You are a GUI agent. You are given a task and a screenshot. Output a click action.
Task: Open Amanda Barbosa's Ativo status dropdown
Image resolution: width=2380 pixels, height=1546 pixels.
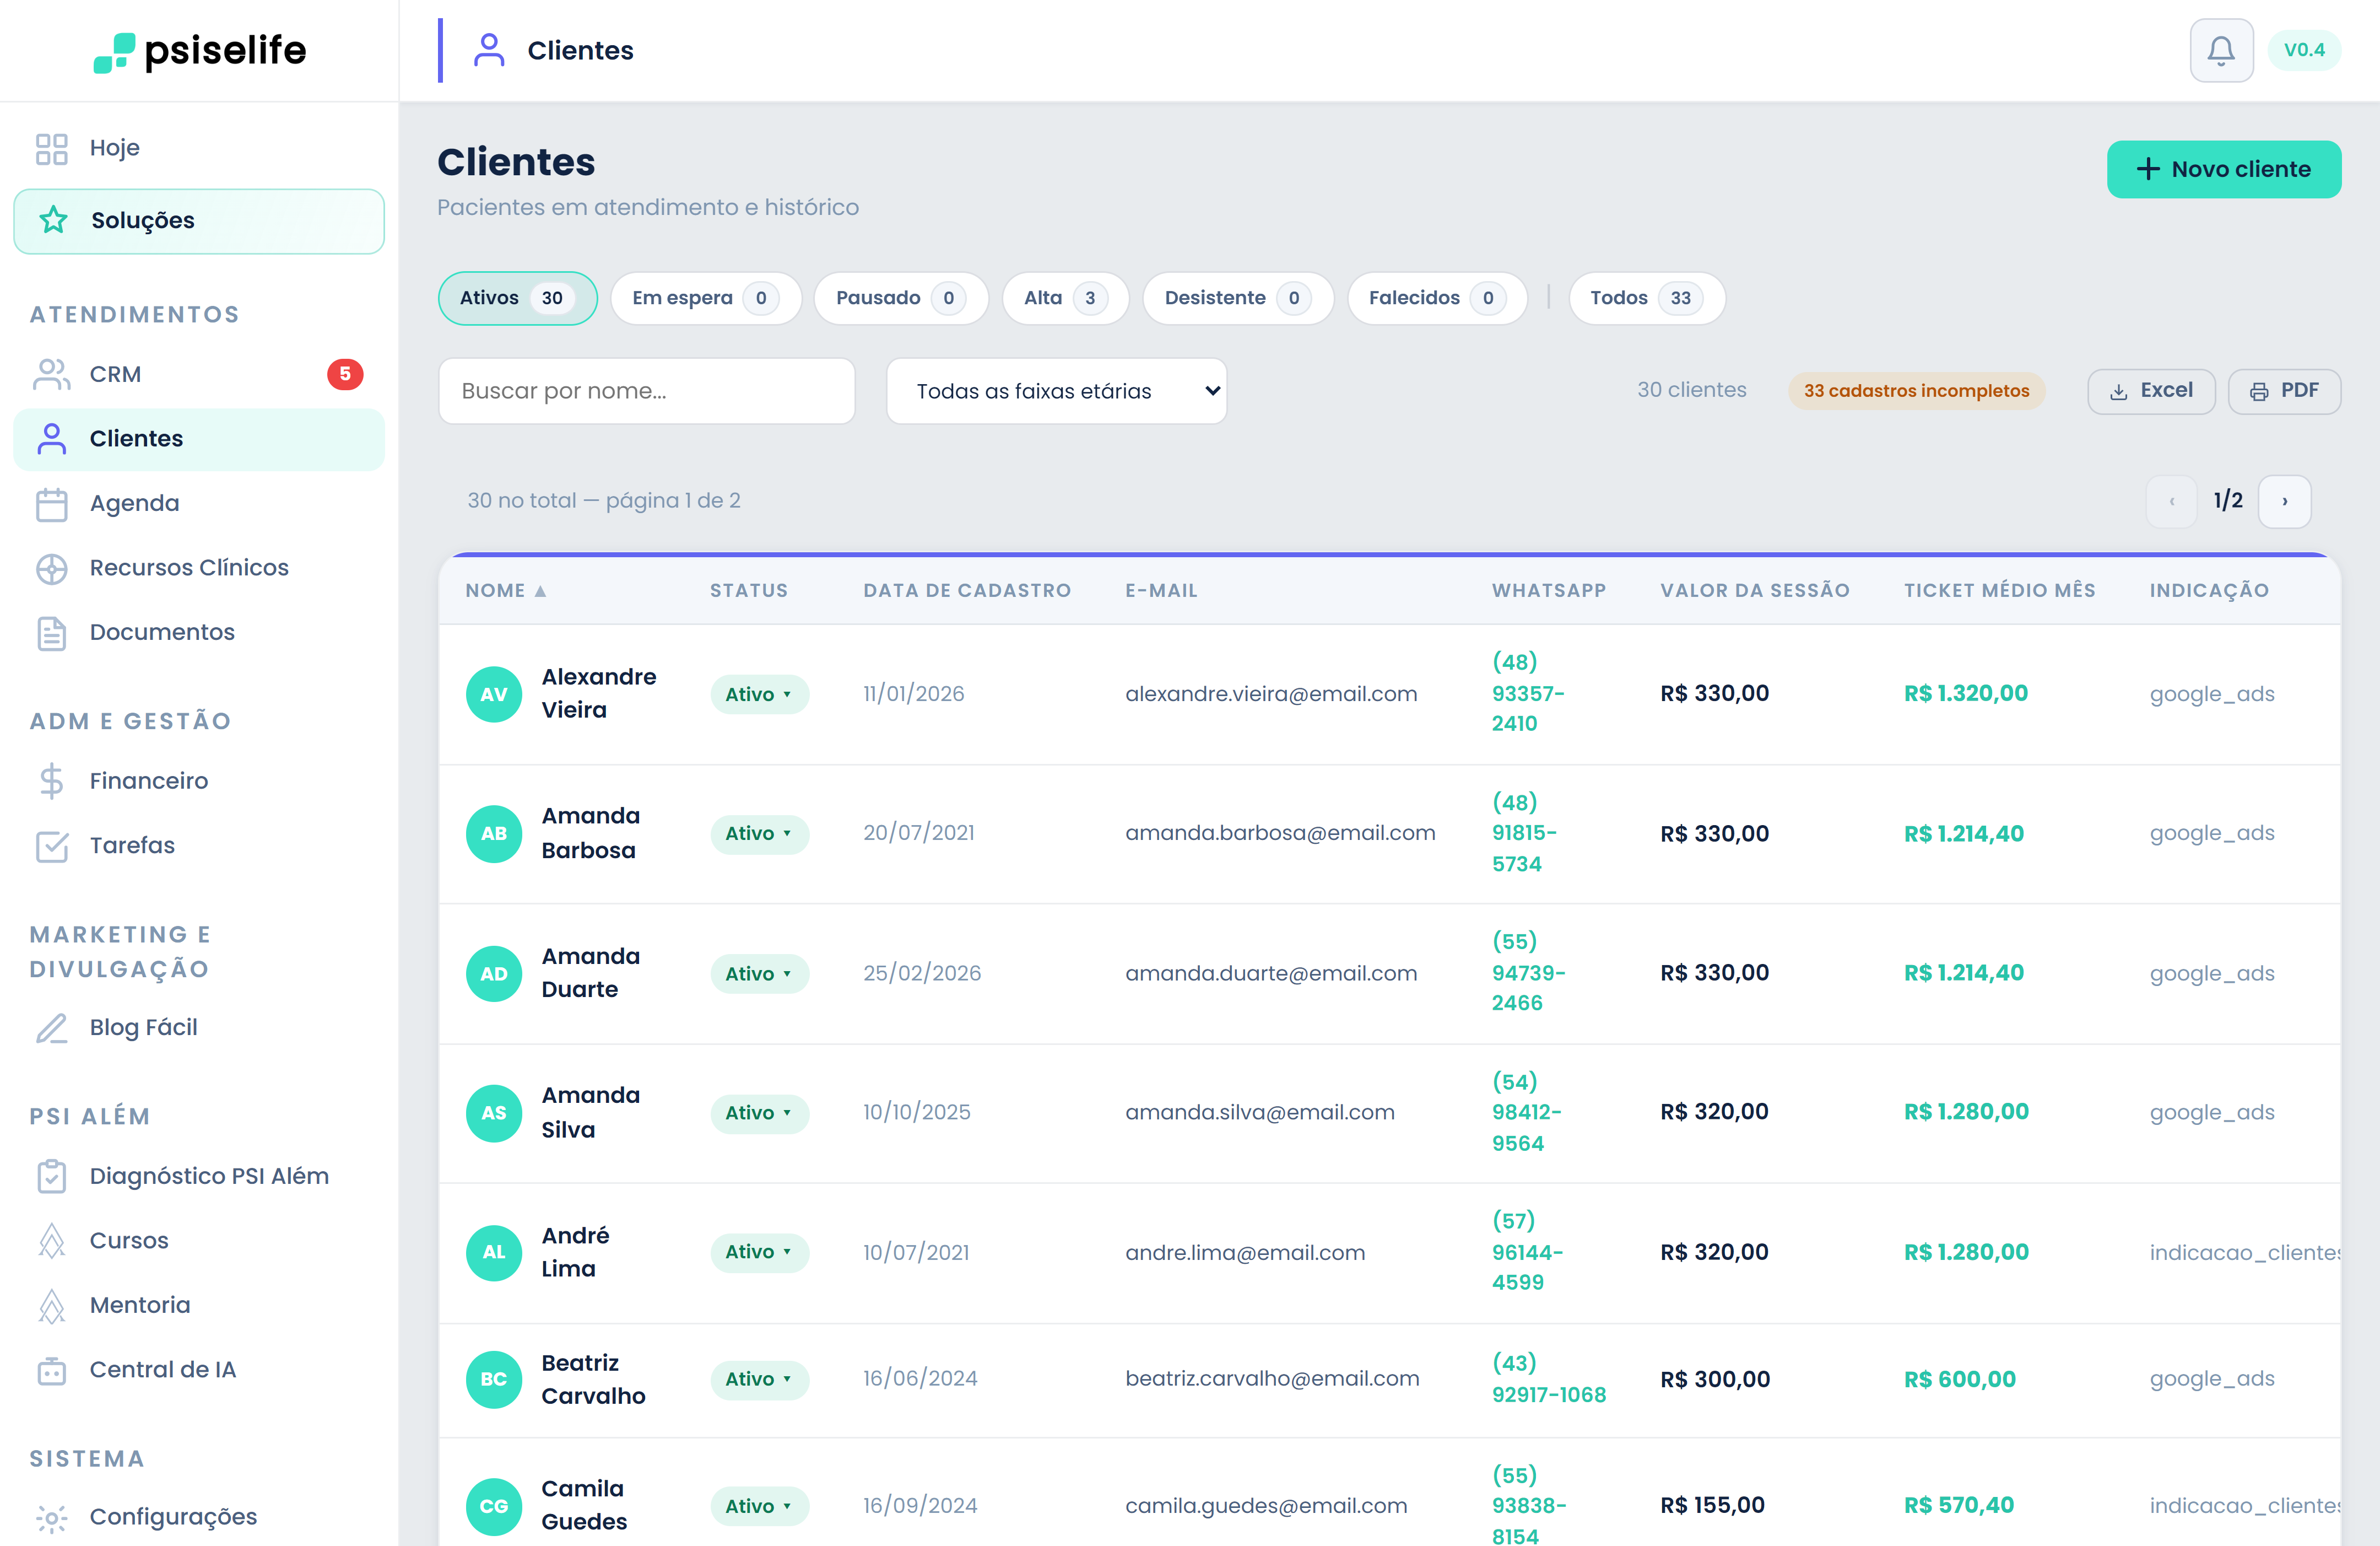pos(759,833)
